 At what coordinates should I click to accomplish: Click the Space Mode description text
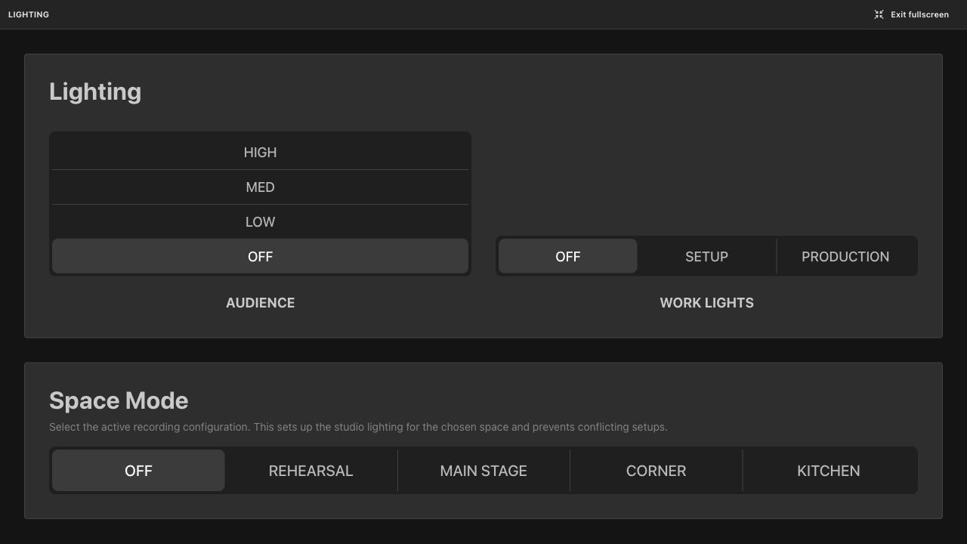[358, 427]
